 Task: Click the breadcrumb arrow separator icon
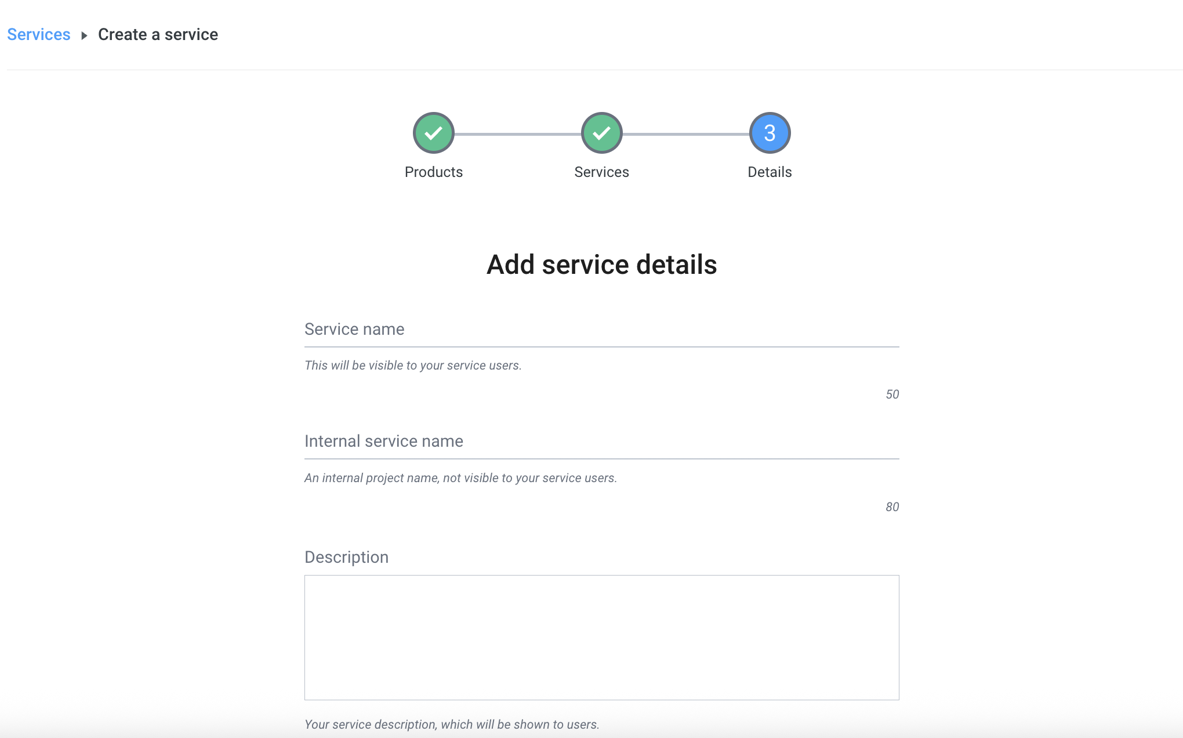click(x=84, y=35)
